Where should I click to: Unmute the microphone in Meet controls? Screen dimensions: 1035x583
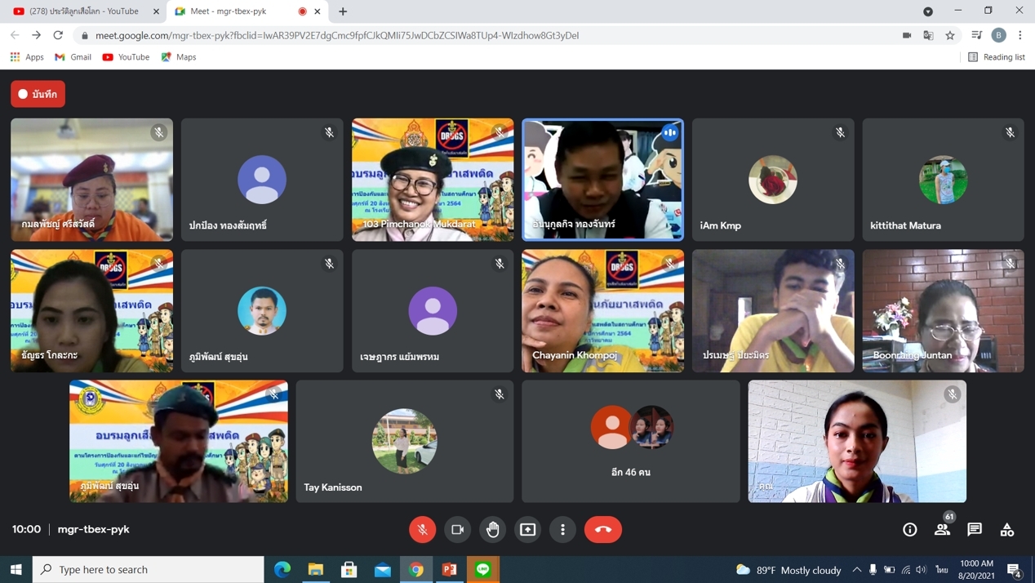point(422,530)
